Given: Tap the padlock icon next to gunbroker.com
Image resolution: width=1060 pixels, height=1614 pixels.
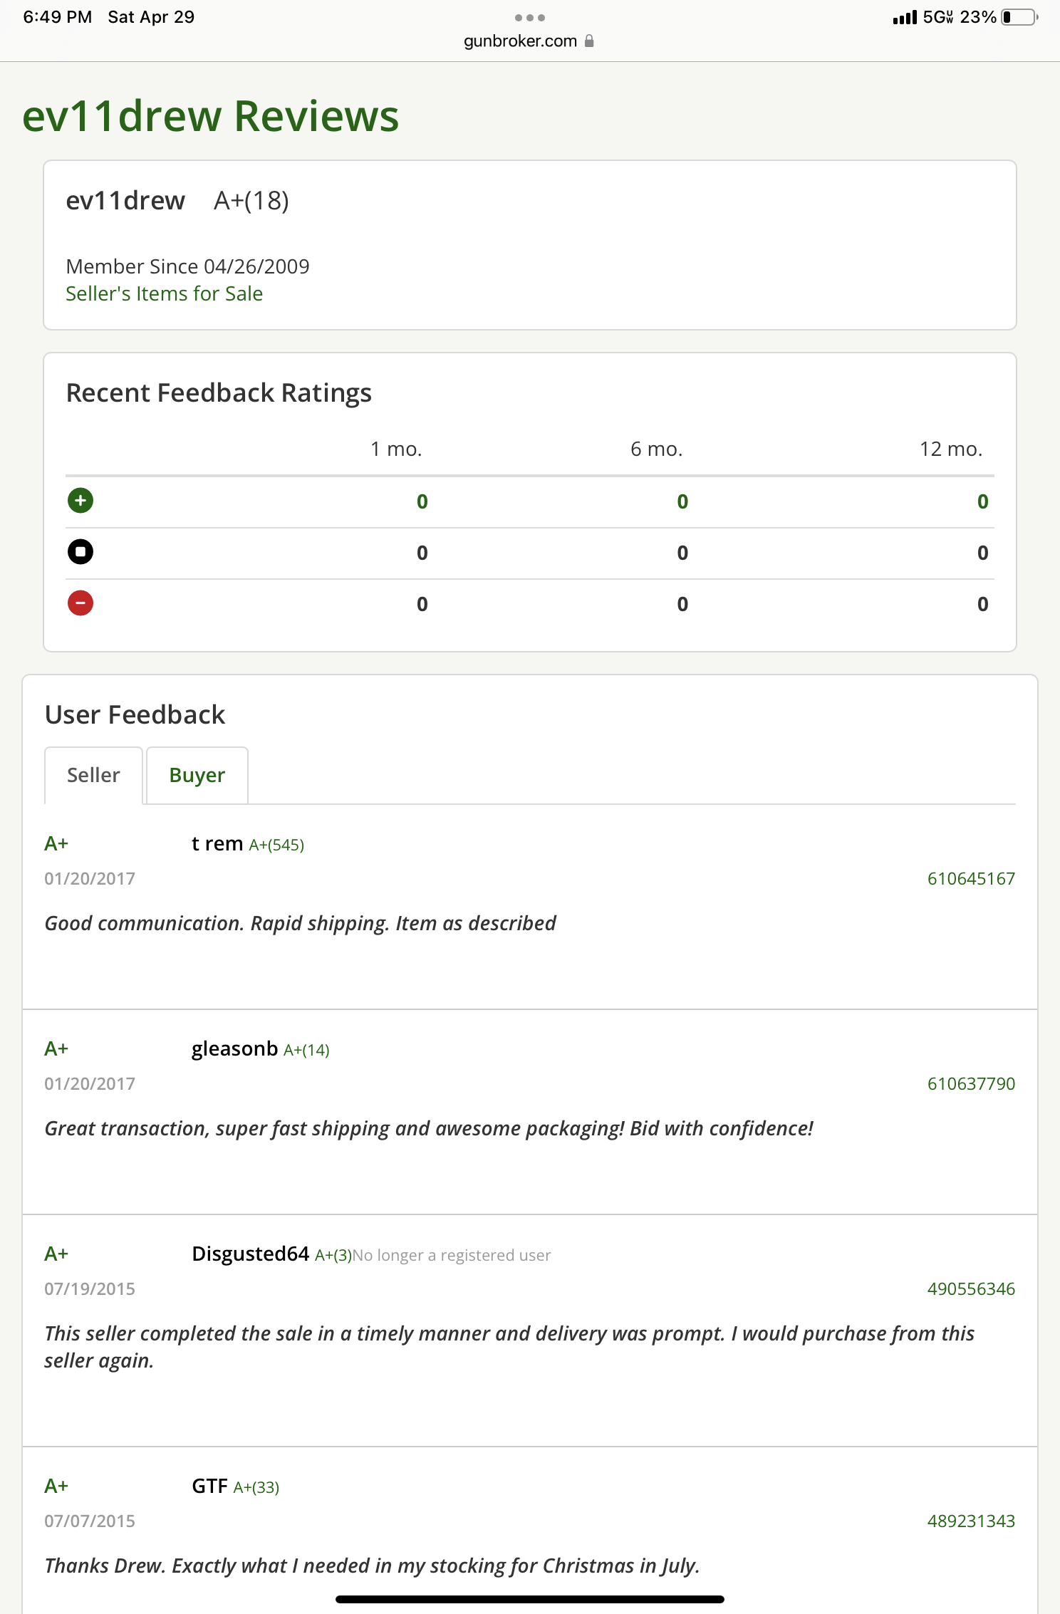Looking at the screenshot, I should coord(589,41).
